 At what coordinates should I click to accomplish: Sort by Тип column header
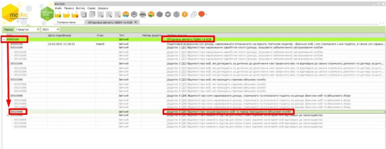(x=130, y=35)
